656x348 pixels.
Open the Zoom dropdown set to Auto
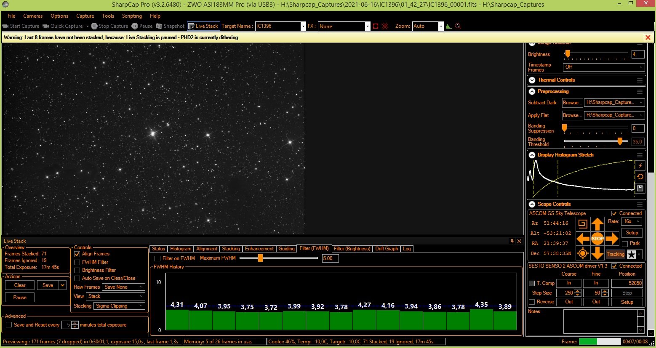(441, 26)
